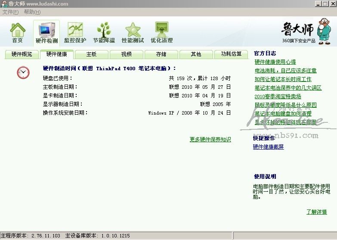Click the 硬盘已使用 label
The height and width of the screenshot is (240, 337).
57,78
